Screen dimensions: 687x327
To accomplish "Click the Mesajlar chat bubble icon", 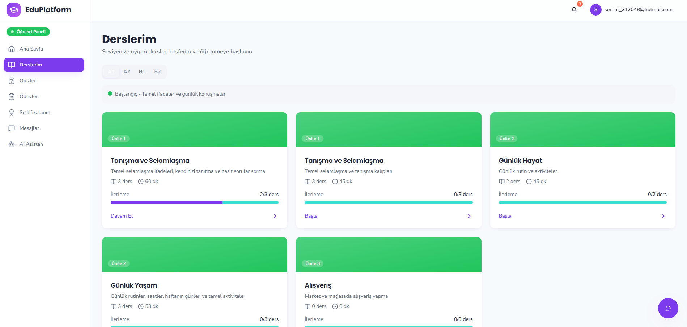I will [12, 128].
